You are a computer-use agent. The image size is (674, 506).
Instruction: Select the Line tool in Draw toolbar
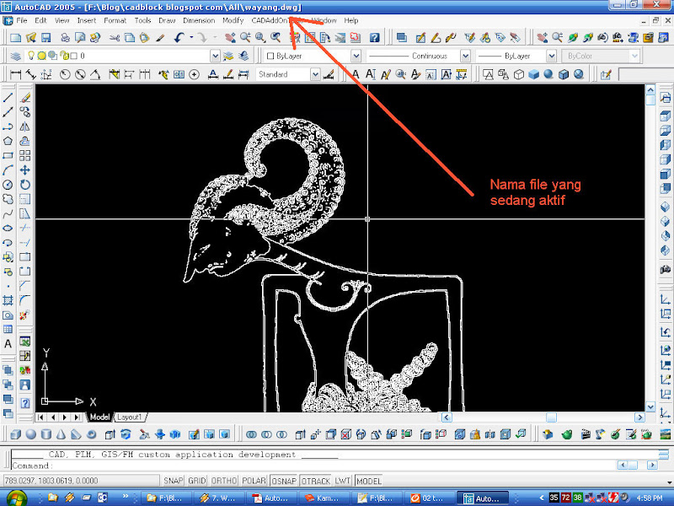[8, 98]
